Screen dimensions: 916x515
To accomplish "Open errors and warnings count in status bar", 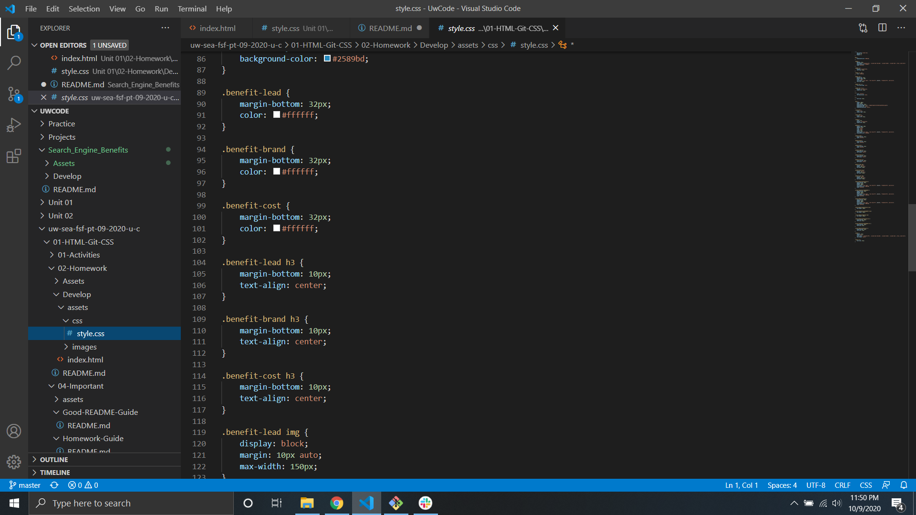I will click(x=83, y=485).
